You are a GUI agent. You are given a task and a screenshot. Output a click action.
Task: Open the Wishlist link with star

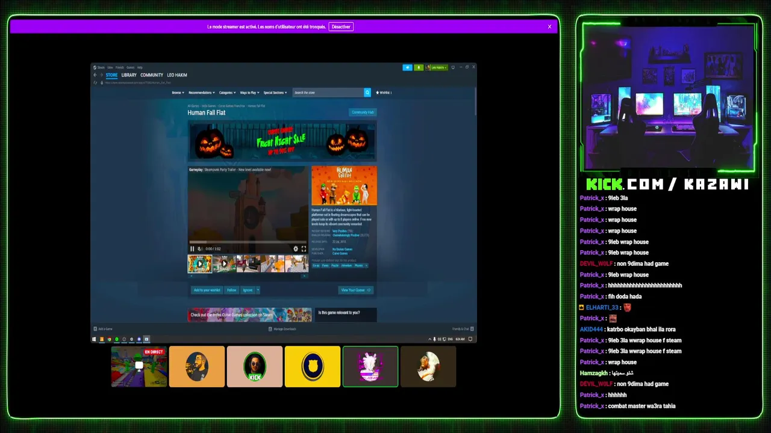click(x=384, y=93)
